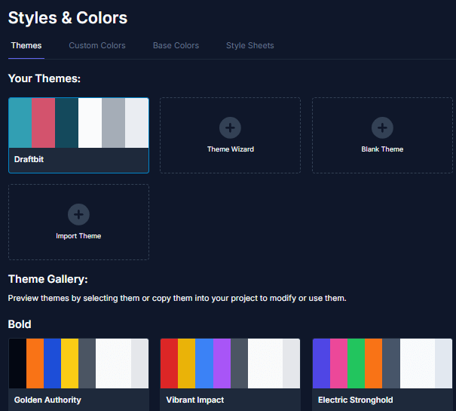Click the Theme Wizard label
The image size is (456, 411).
[231, 149]
